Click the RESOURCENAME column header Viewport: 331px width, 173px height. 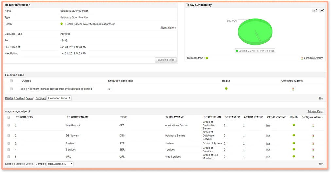78,117
